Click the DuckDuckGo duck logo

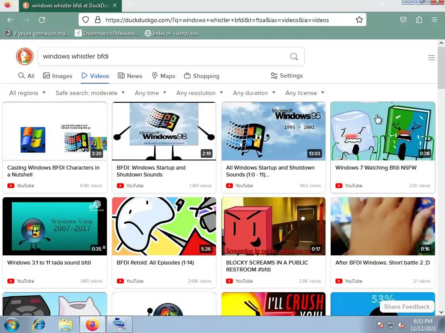(25, 56)
